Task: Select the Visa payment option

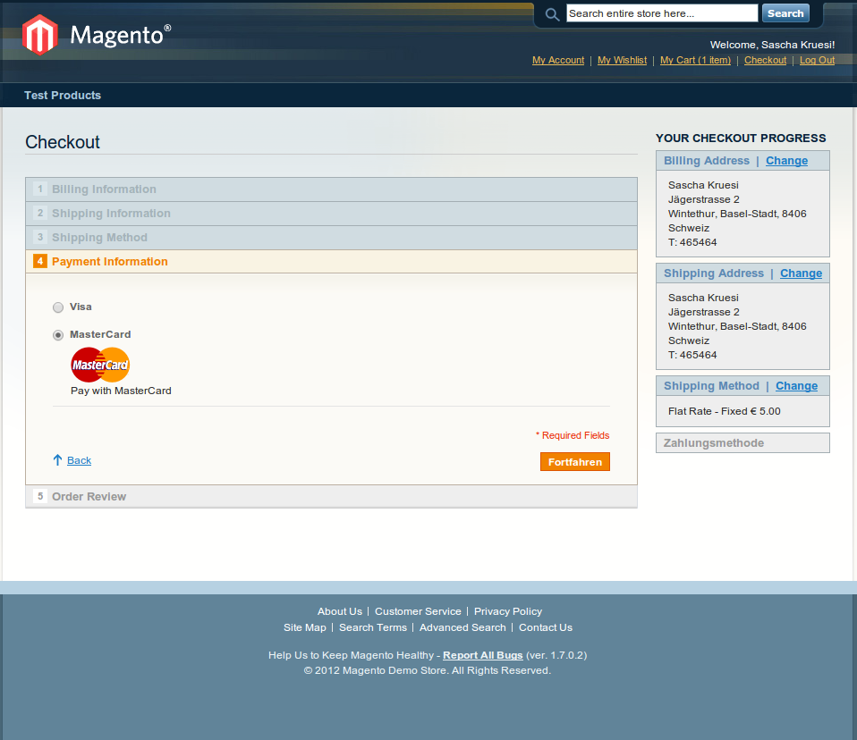Action: [58, 307]
